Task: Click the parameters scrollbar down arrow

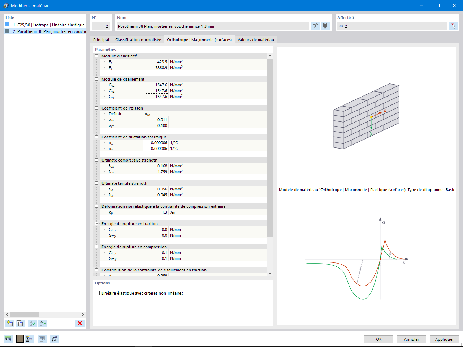Action: pyautogui.click(x=270, y=273)
